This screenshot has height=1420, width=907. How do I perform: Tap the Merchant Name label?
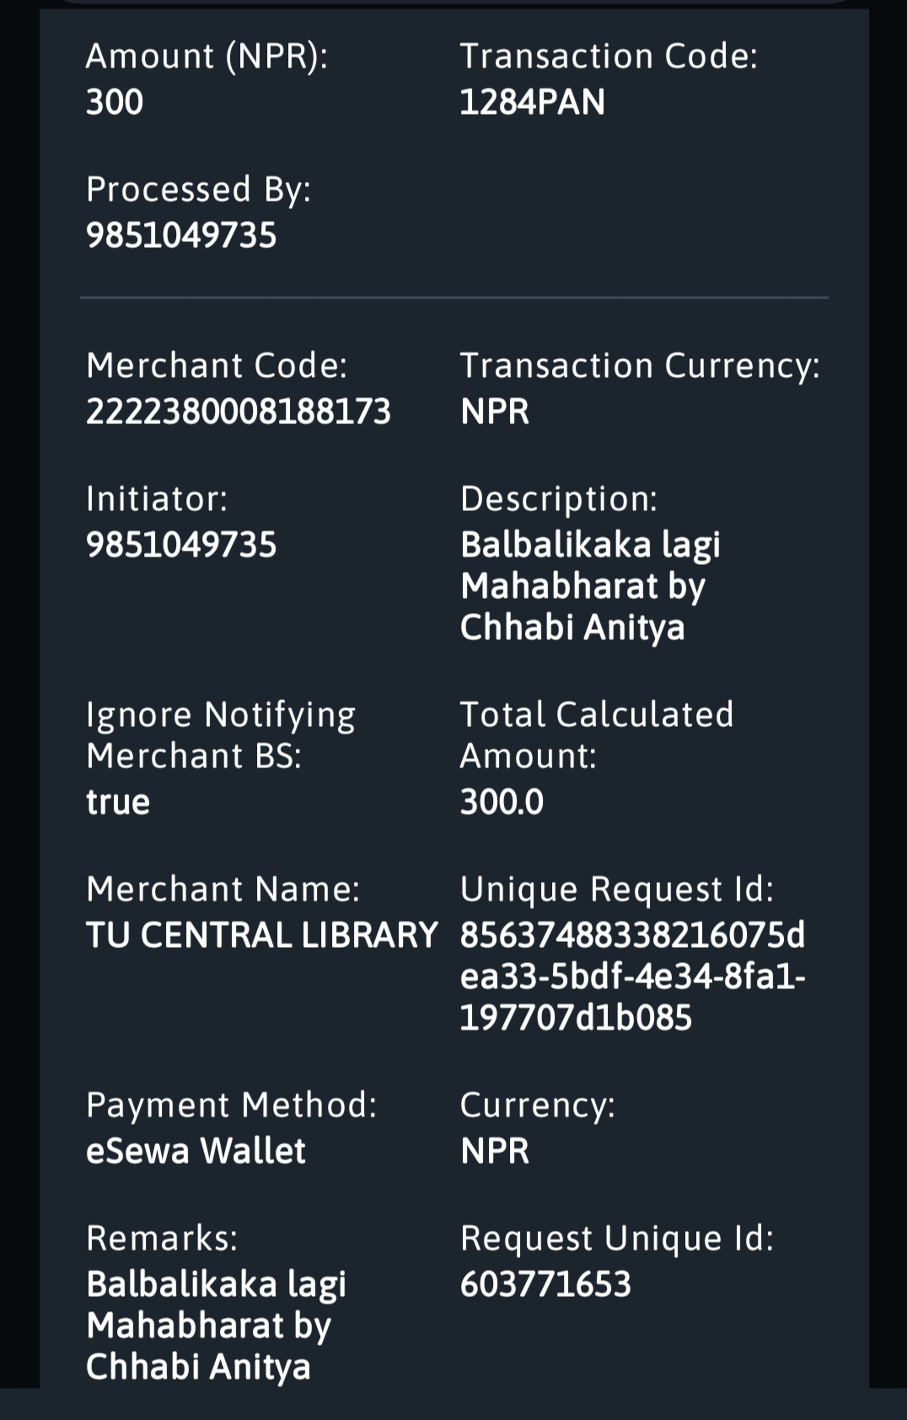point(223,889)
